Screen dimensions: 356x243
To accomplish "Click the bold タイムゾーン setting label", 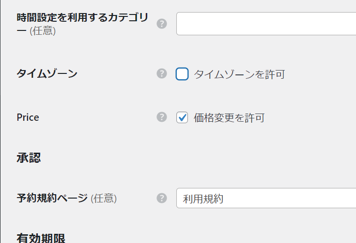I will [x=47, y=73].
